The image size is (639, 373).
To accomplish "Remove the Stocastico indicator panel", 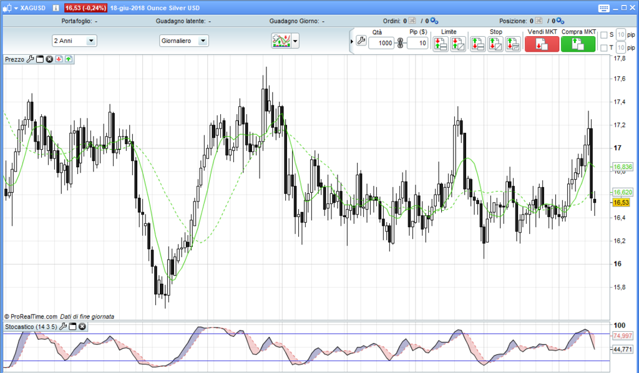I will pos(82,326).
